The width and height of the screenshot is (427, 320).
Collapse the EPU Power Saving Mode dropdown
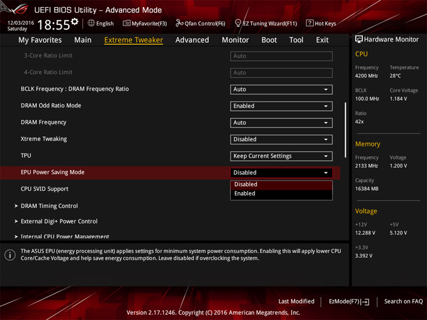pyautogui.click(x=281, y=173)
